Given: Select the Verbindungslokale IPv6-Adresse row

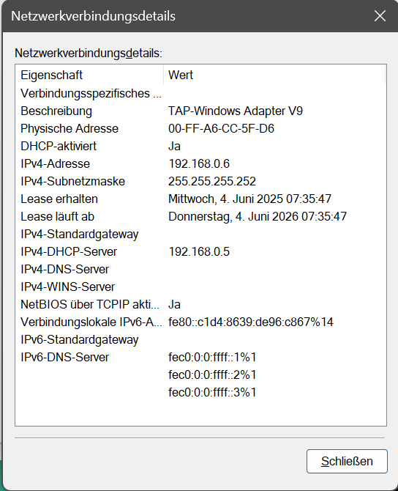Looking at the screenshot, I should click(200, 322).
